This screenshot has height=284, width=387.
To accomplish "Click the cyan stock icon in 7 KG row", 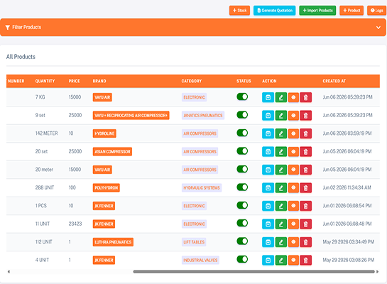I will pos(268,97).
